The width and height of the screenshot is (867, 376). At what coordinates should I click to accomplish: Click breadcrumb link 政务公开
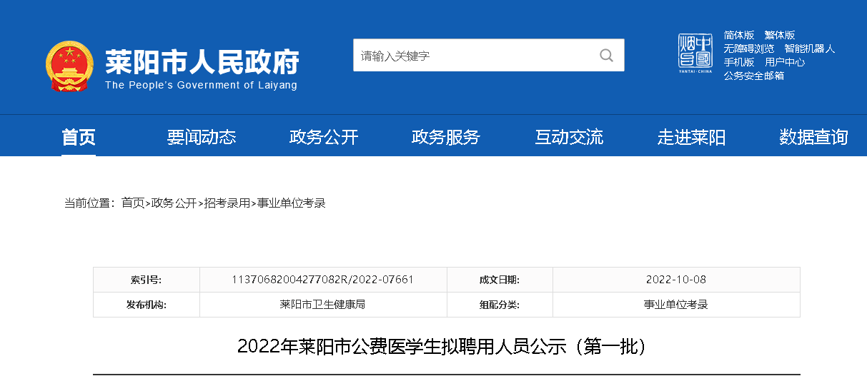[x=174, y=203]
